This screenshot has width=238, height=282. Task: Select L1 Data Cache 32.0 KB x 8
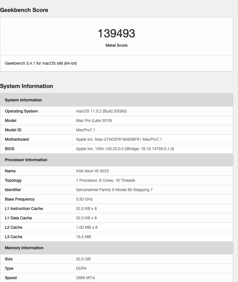point(86,218)
